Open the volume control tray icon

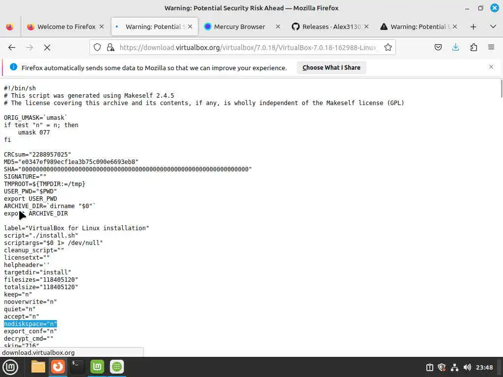[467, 367]
